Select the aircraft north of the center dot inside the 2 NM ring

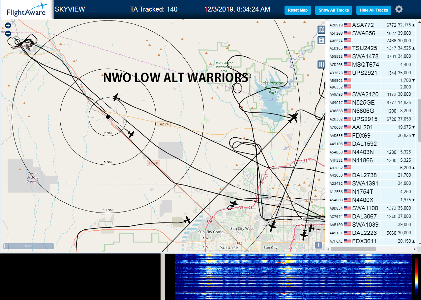click(116, 97)
